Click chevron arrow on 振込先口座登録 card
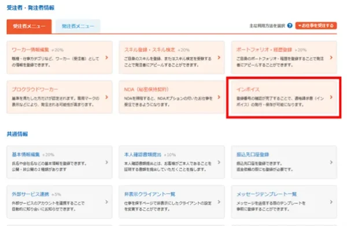347x226 pixels. [x=331, y=162]
